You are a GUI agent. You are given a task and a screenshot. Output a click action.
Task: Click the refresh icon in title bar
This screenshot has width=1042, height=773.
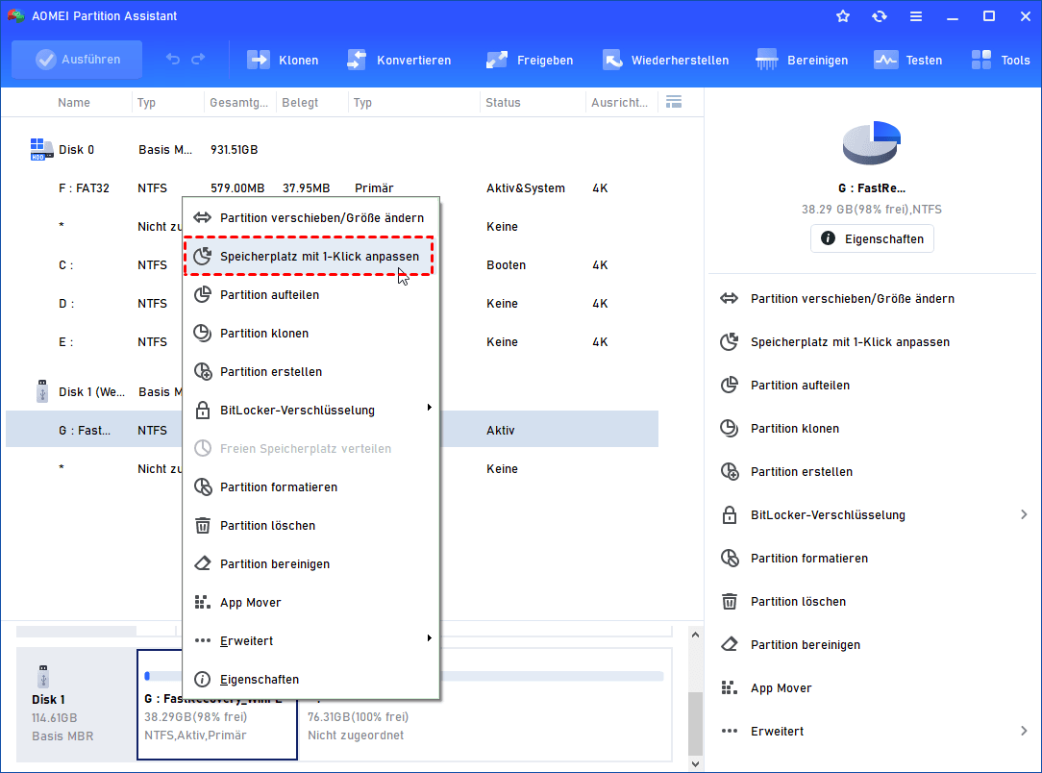pos(880,16)
